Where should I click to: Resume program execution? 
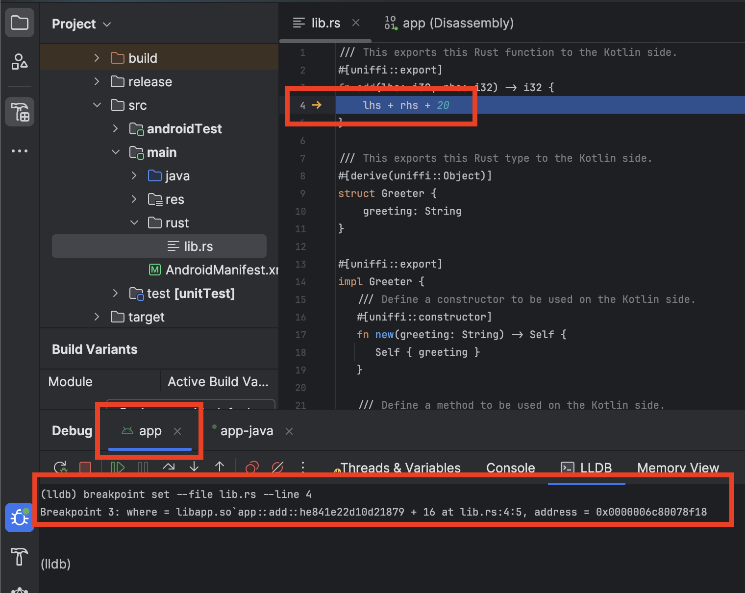tap(118, 467)
